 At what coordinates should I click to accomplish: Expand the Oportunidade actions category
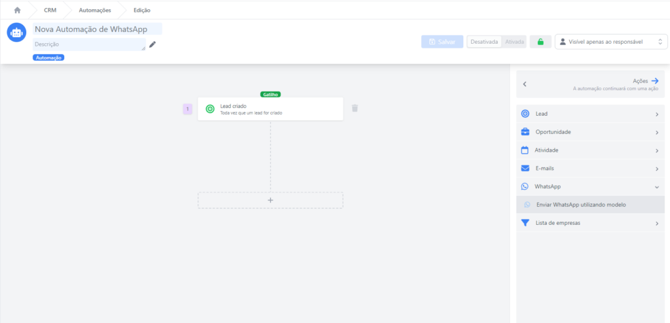click(590, 132)
